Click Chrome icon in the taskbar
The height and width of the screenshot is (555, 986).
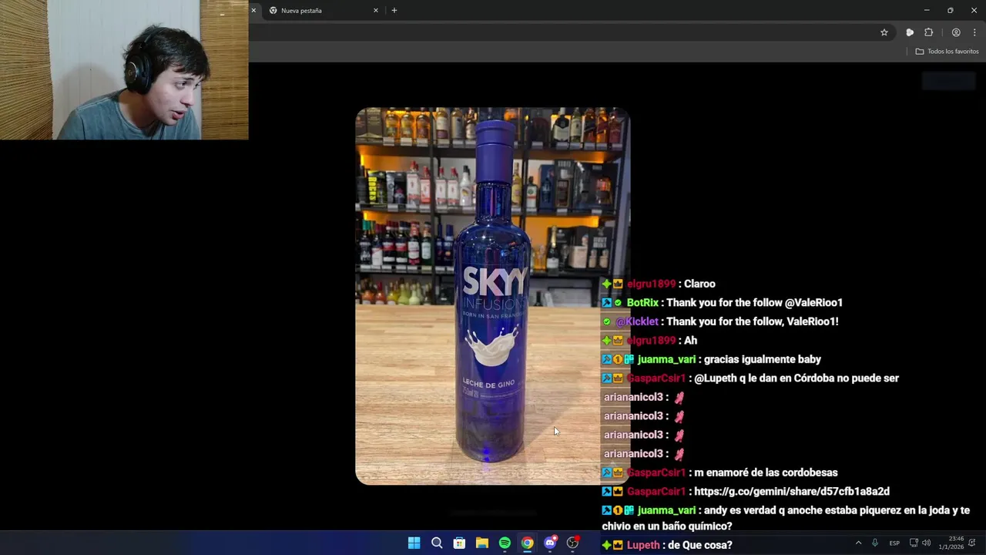click(x=527, y=543)
